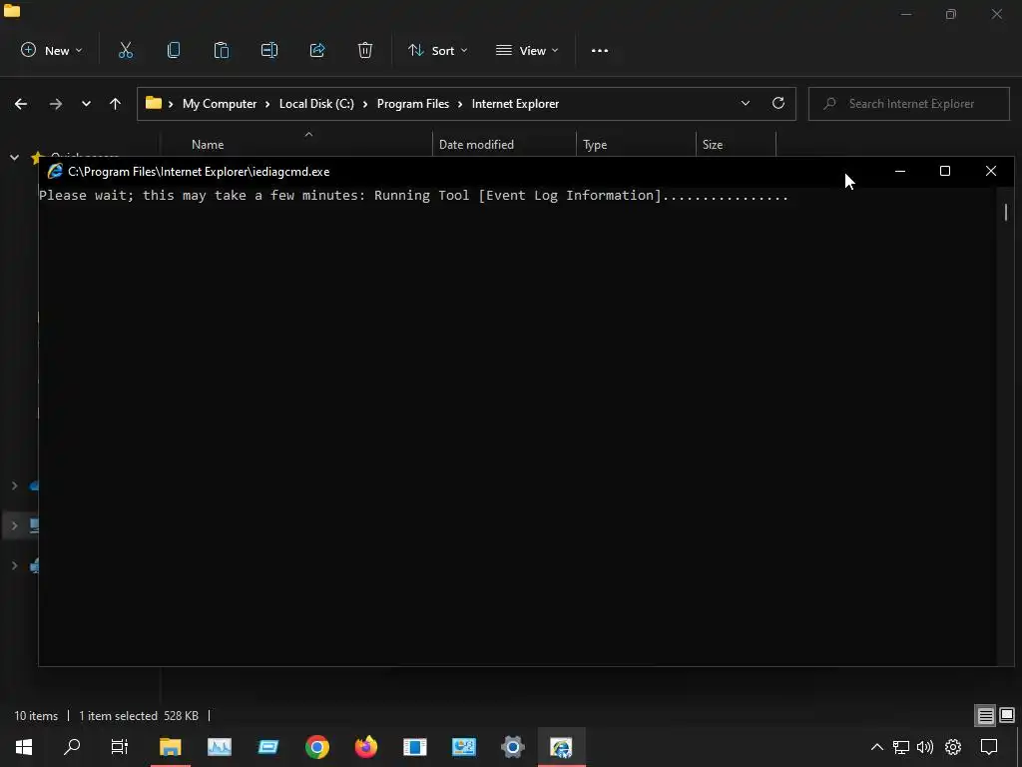The image size is (1022, 767).
Task: Click the Copy icon in toolbar
Action: (174, 50)
